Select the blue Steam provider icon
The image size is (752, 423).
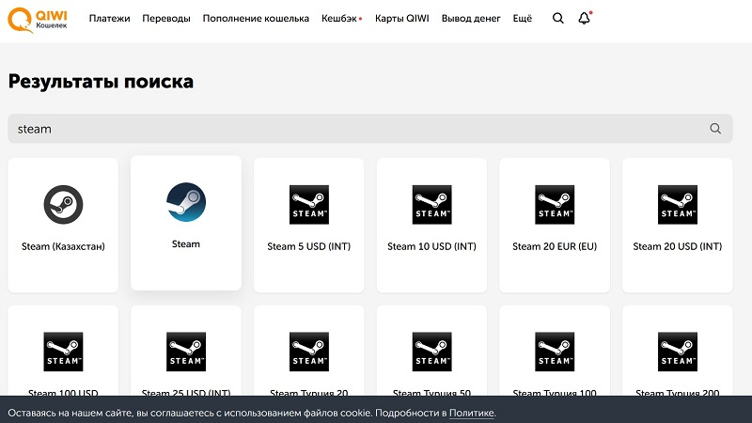pos(186,202)
